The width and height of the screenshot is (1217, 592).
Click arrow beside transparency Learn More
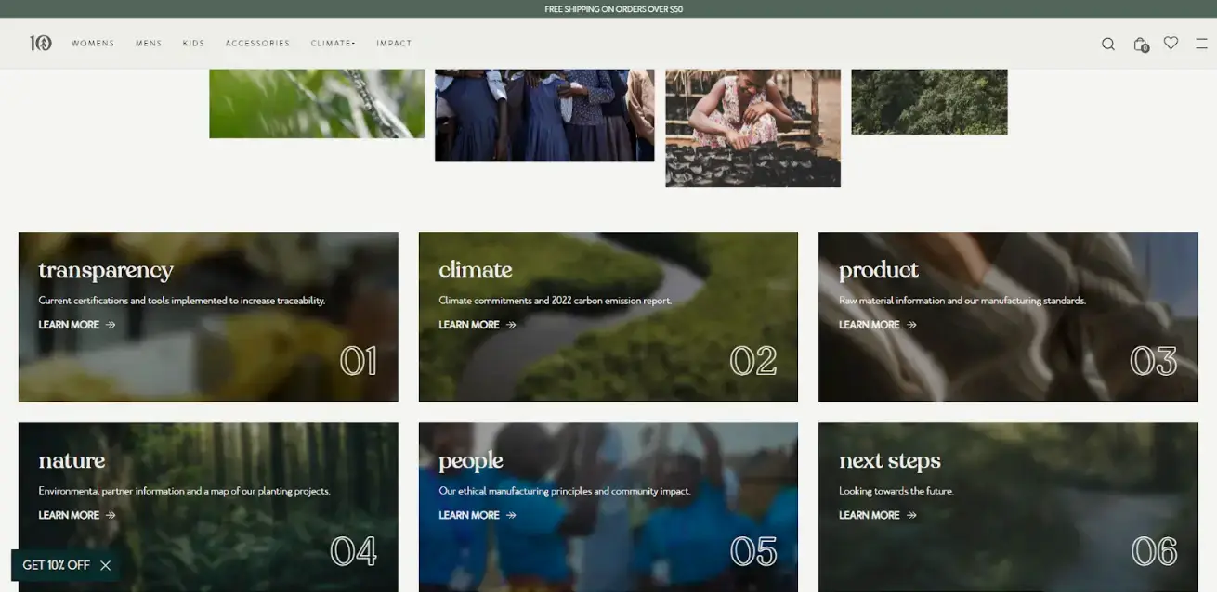tap(111, 325)
